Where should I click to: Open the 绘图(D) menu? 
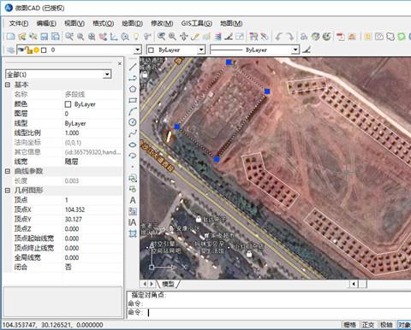point(133,23)
